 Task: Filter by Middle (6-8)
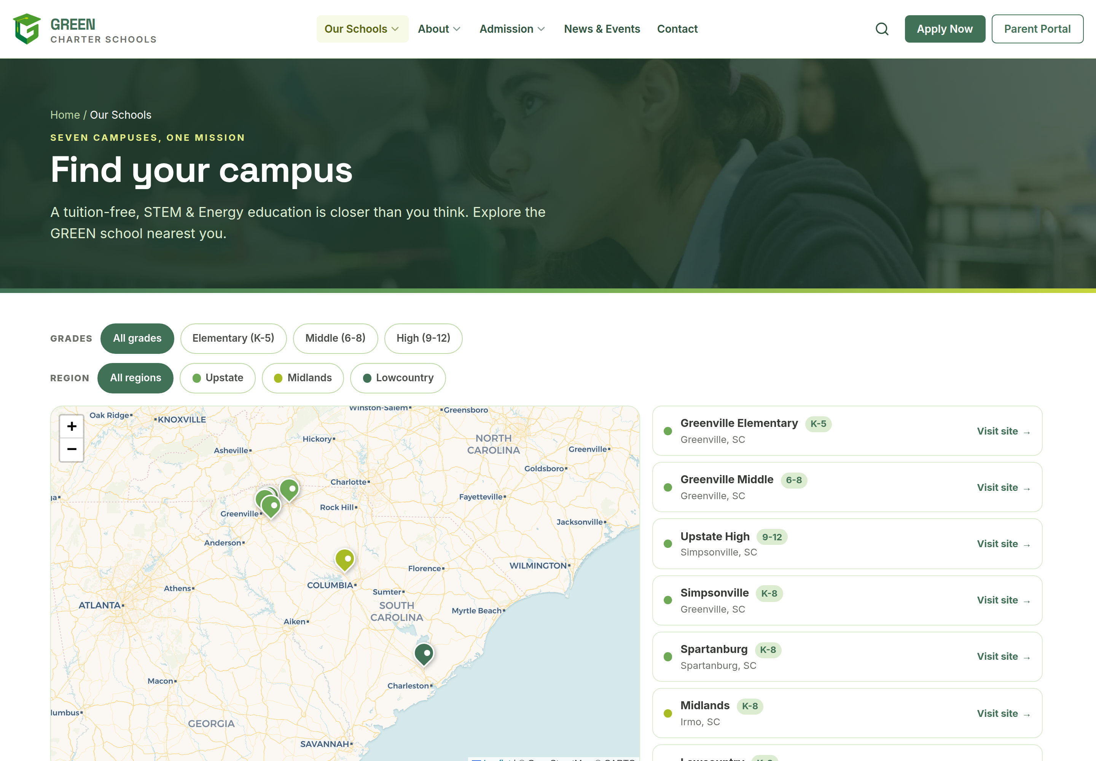pos(335,339)
